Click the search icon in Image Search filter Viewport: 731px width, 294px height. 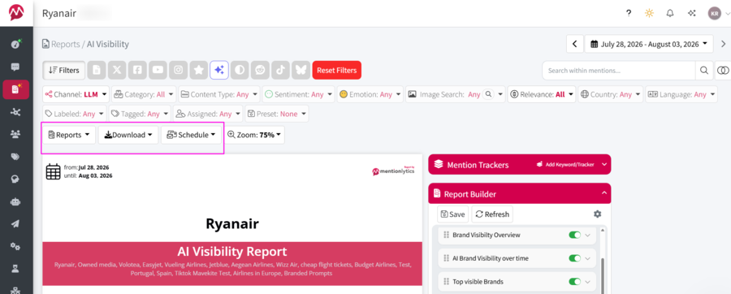tap(488, 94)
